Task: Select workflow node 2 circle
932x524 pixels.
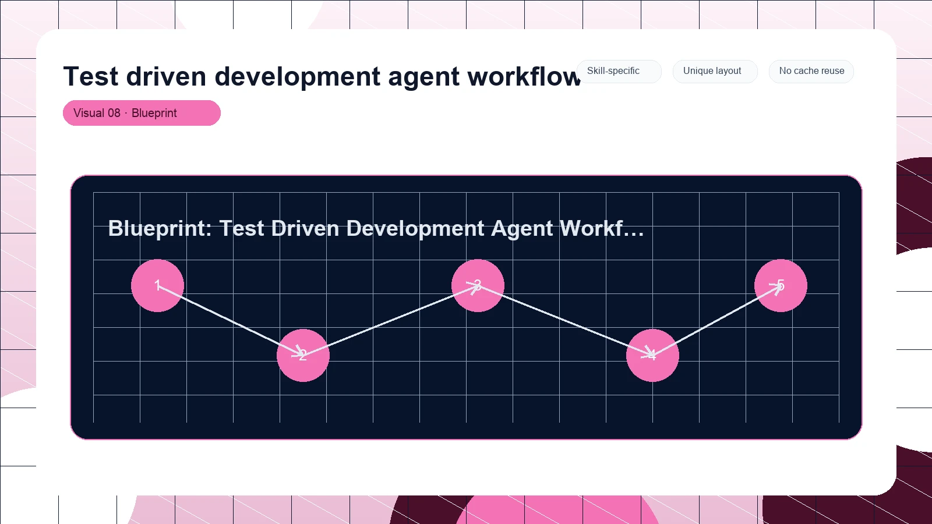Action: (x=303, y=355)
